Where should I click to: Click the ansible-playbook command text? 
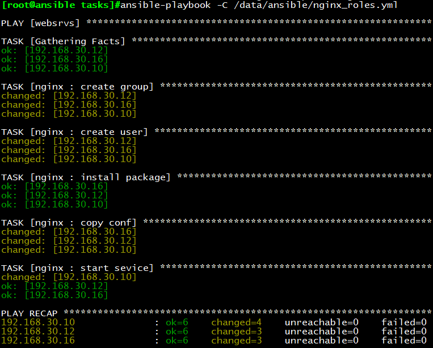259,5
